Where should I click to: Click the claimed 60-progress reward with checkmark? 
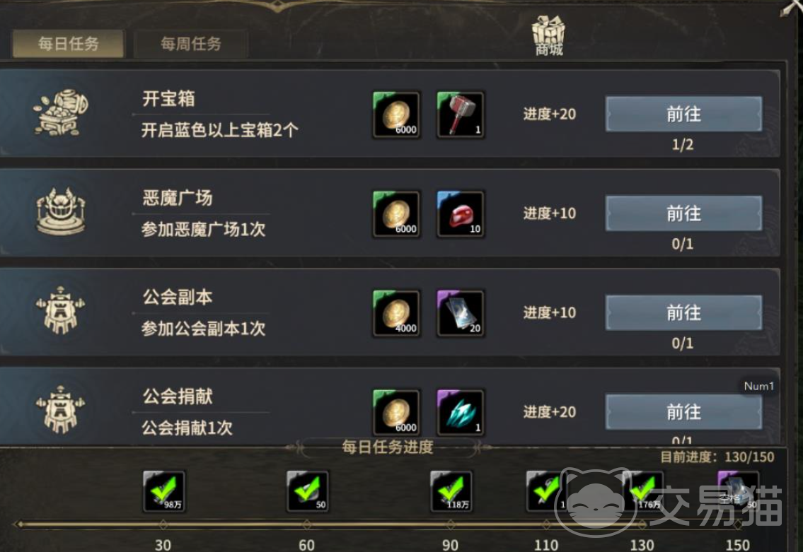(x=307, y=491)
